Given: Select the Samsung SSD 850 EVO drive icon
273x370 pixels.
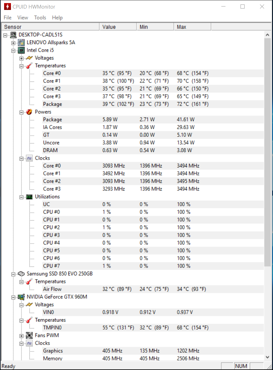Looking at the screenshot, I should [x=21, y=274].
